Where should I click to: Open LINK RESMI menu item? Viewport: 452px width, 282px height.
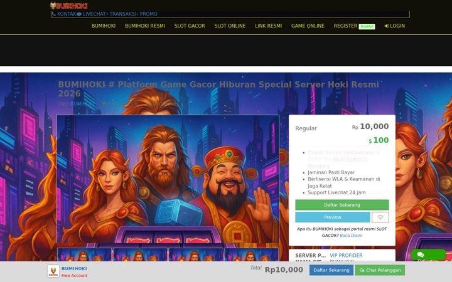point(269,26)
